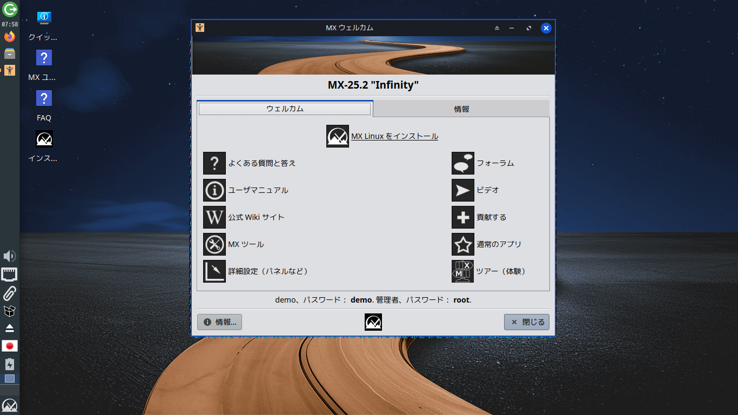
Task: Click the 貢献する plus icon
Action: pyautogui.click(x=463, y=217)
